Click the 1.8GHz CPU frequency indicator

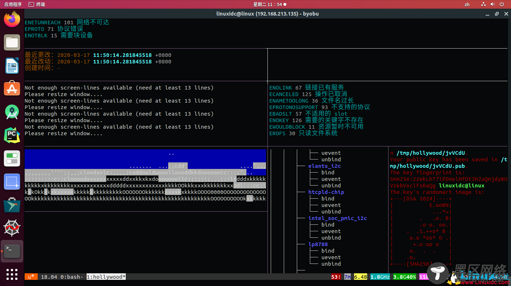pyautogui.click(x=380, y=277)
